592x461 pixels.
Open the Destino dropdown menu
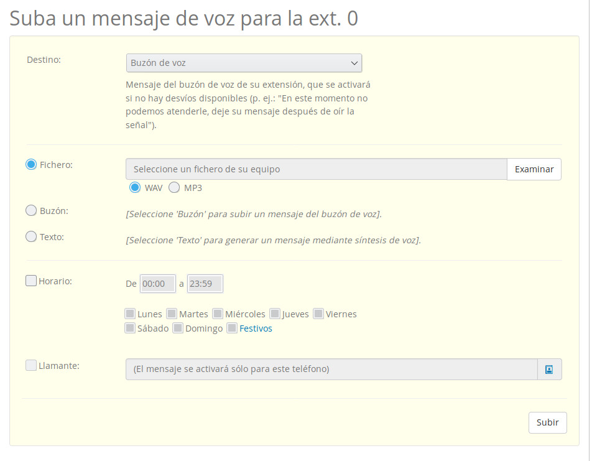(244, 63)
